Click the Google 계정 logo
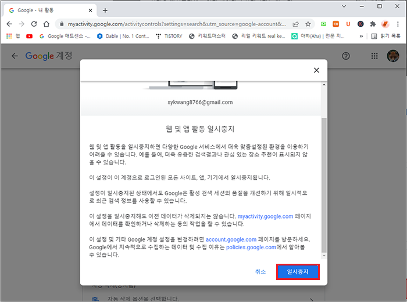This screenshot has width=407, height=302. point(49,56)
